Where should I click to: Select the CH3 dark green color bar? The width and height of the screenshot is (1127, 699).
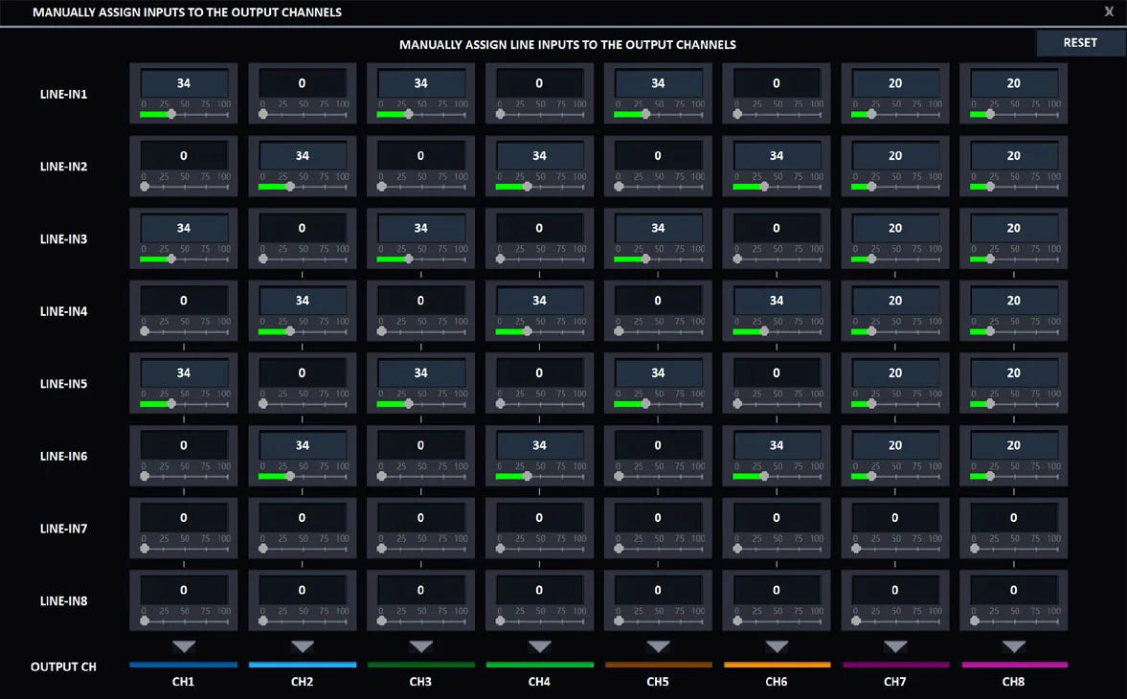(x=420, y=664)
